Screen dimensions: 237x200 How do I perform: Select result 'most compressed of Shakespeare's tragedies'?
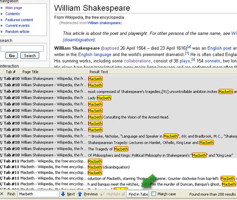pos(118,91)
